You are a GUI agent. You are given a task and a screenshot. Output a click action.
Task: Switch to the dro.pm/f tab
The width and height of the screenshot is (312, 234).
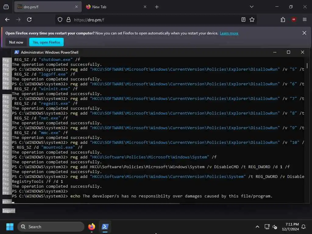[48, 7]
